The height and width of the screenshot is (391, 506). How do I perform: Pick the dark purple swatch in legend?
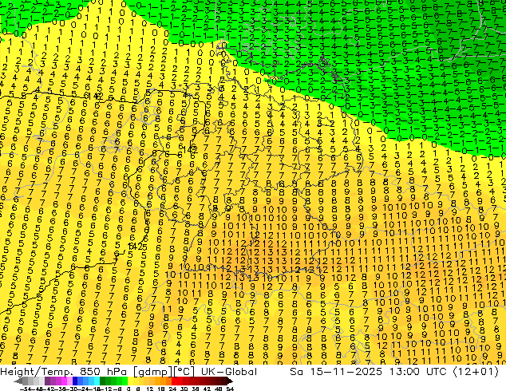47,381
